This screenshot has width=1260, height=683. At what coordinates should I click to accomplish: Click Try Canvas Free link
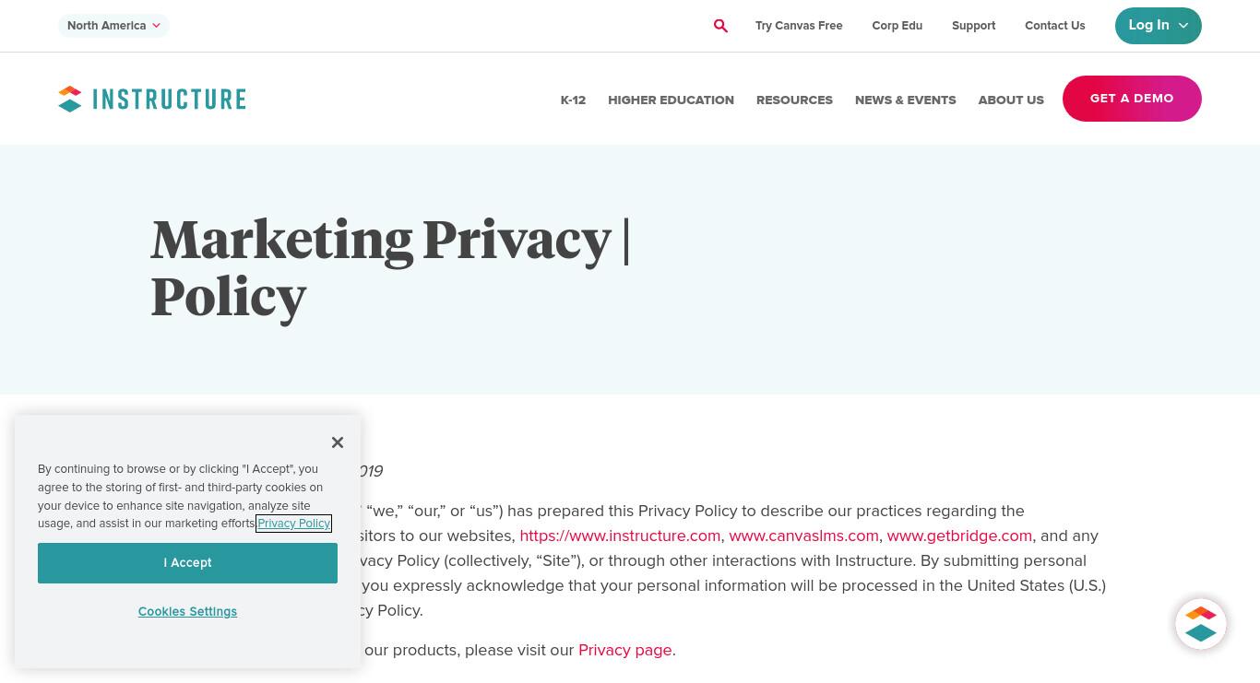(799, 26)
